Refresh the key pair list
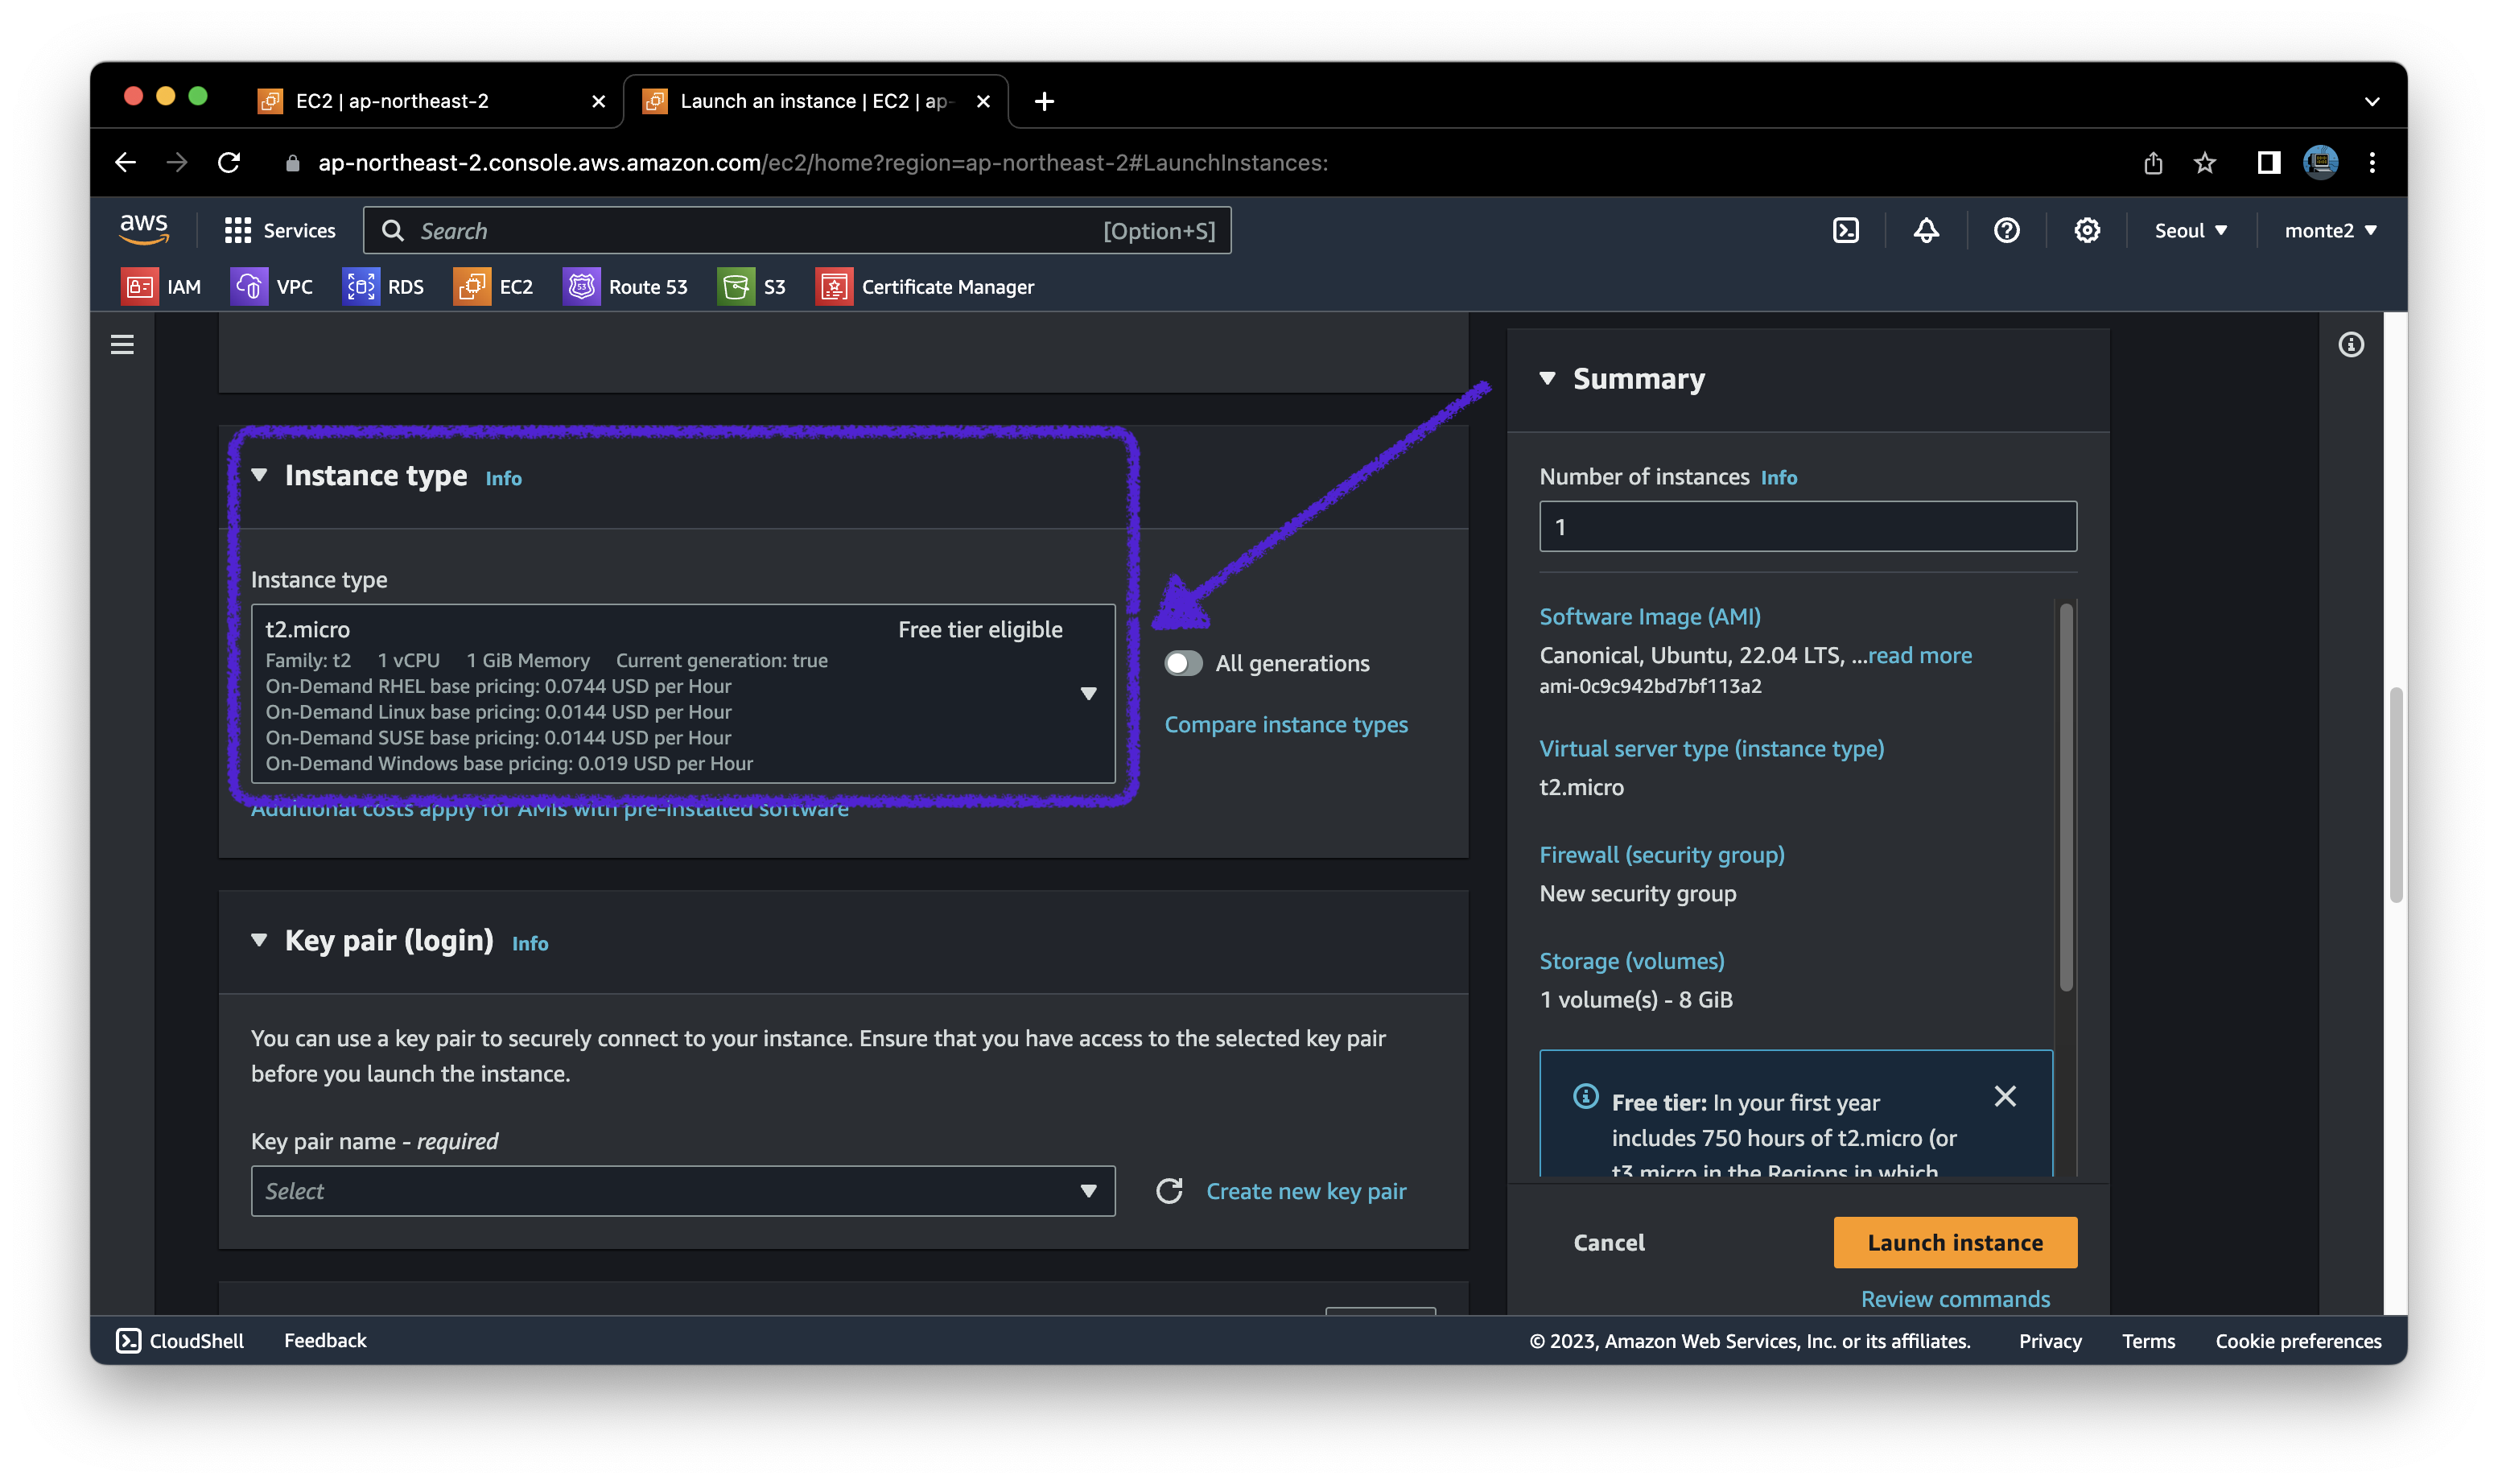The width and height of the screenshot is (2498, 1484). point(1169,1191)
